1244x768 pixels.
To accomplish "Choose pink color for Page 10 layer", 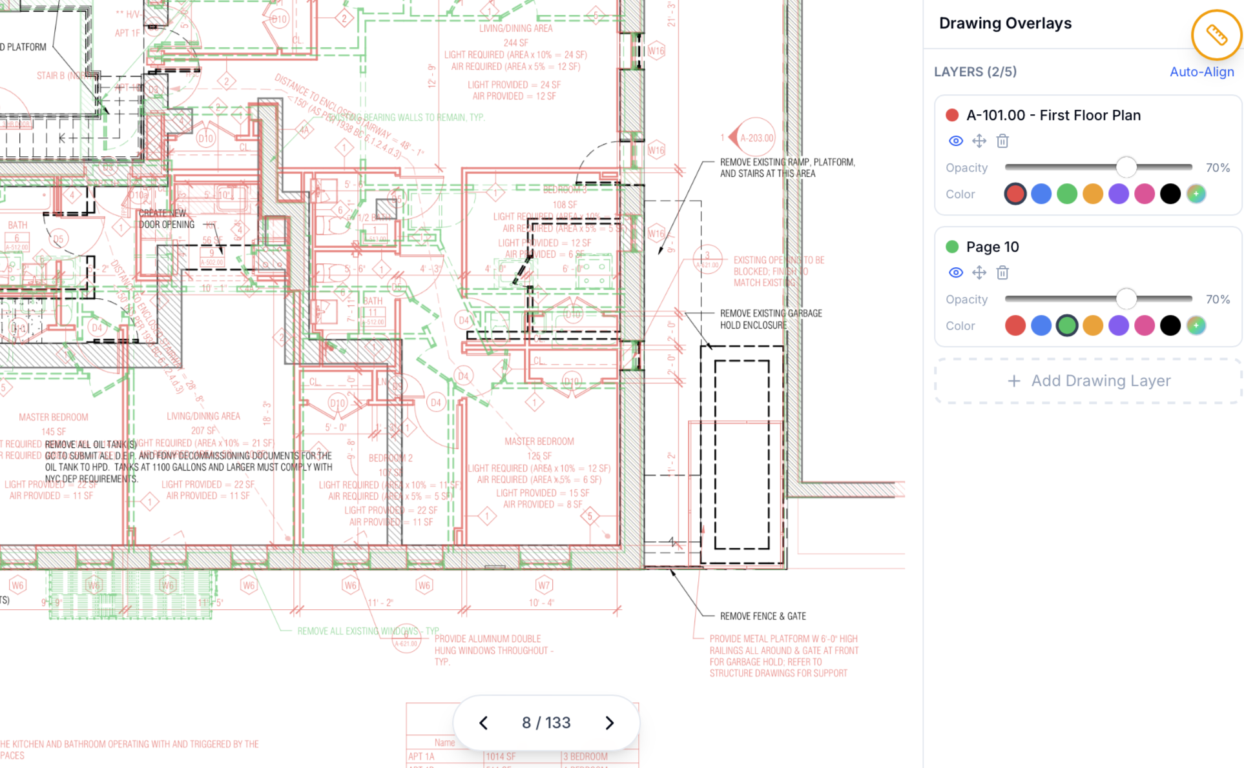I will pos(1145,325).
